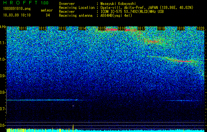The width and height of the screenshot is (207, 132).
Task: Select the meteor count value 34
Action: 48,15
